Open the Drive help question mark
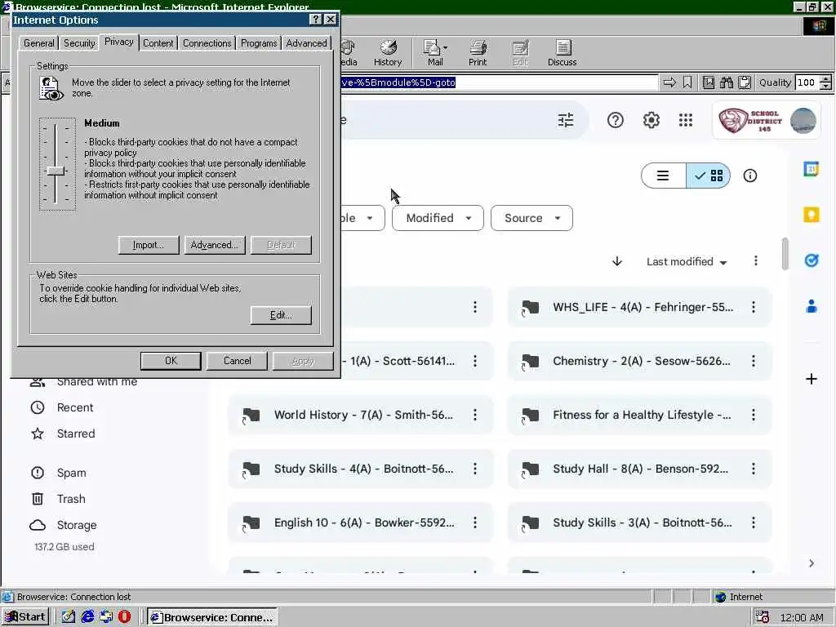Image resolution: width=836 pixels, height=627 pixels. tap(616, 120)
